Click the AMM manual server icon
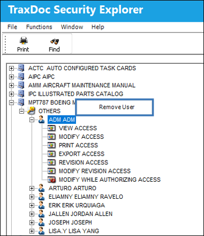Screen dimensions: 204x236 tap(21, 85)
